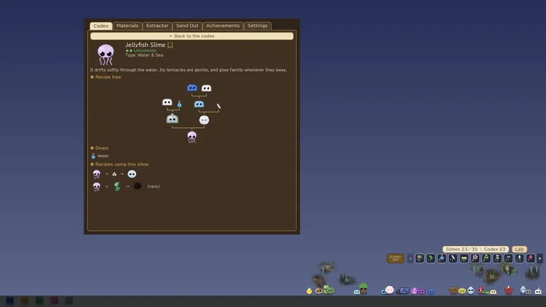Click the white slime left of the water bottle
Viewport: 546px width, 307px height.
click(167, 102)
